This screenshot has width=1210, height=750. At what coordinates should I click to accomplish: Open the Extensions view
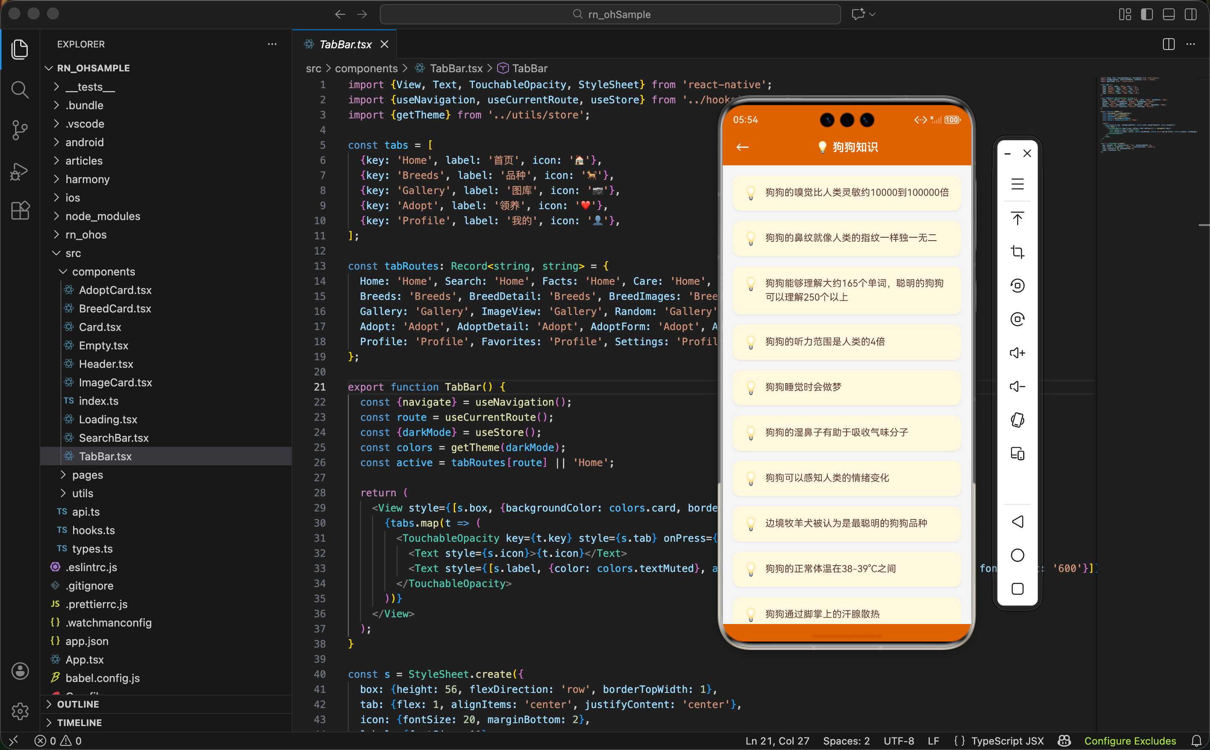coord(20,211)
